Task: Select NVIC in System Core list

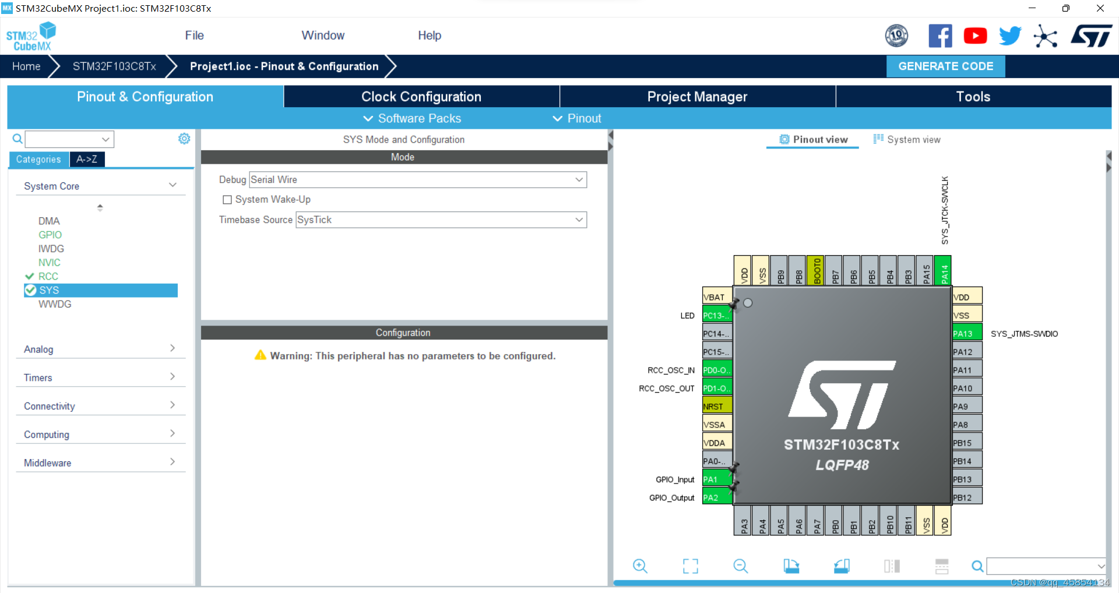Action: tap(50, 263)
